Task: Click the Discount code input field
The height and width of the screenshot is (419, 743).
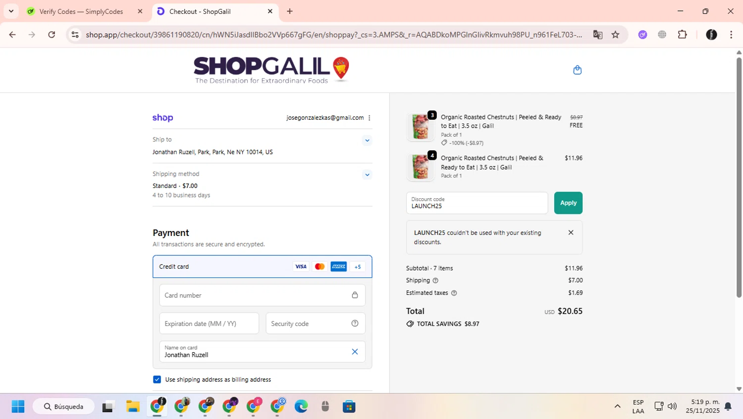Action: [x=477, y=203]
